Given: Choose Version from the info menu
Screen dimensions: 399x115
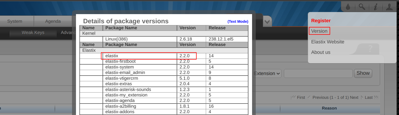Looking at the screenshot, I should (x=319, y=31).
